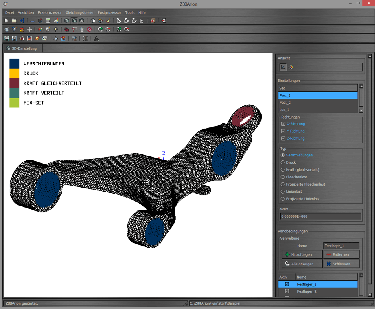Import an STL file from the toolbar
375x309 pixels.
14,38
